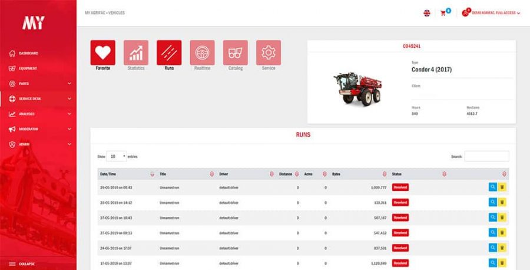The width and height of the screenshot is (530, 270).
Task: Click the Condor 4 sprayer image
Action: click(357, 88)
